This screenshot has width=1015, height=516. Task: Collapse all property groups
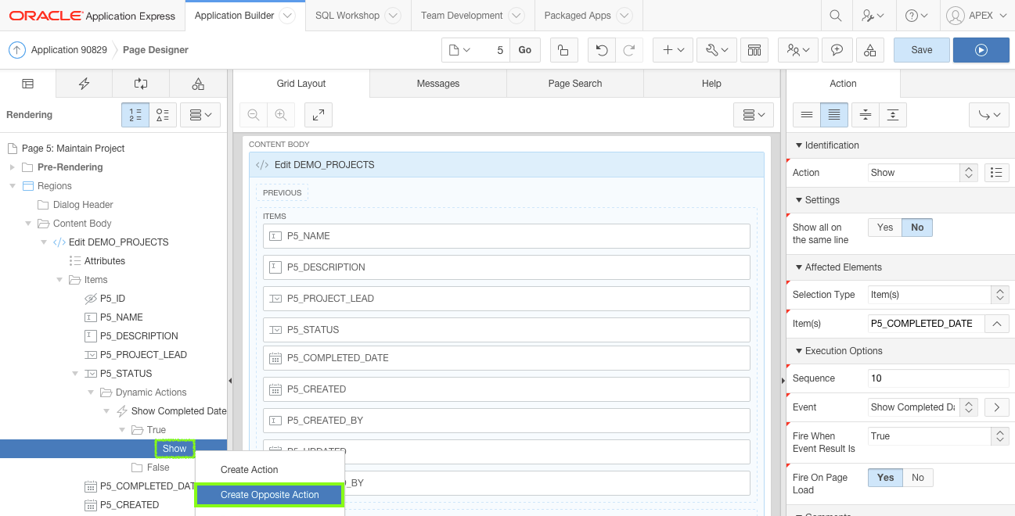[x=865, y=115]
